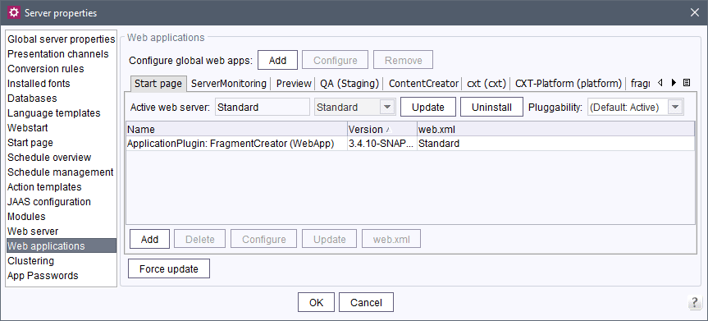Click the global Remove button
708x321 pixels.
403,60
